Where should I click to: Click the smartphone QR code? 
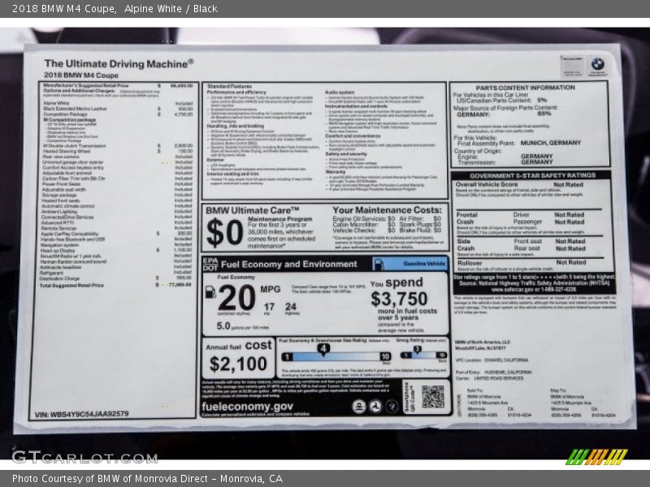(x=432, y=397)
